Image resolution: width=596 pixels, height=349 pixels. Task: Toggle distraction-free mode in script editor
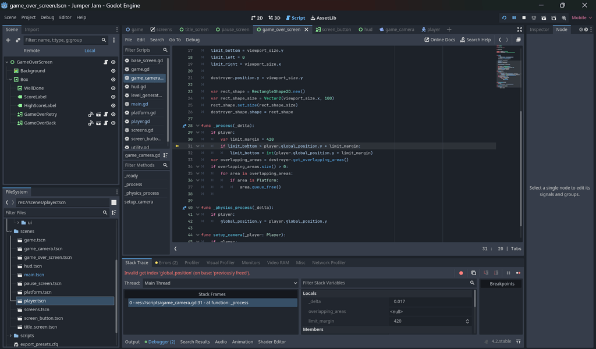click(x=519, y=30)
